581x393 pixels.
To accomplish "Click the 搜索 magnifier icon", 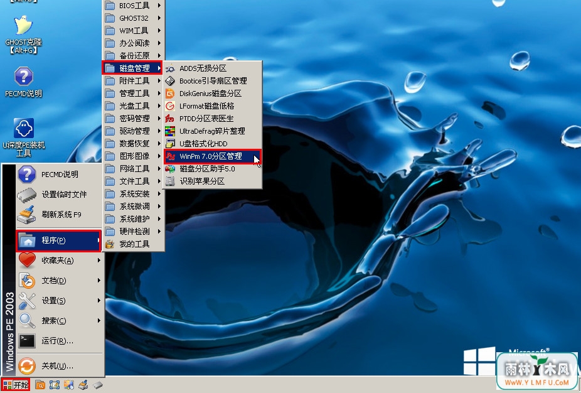I will [x=27, y=321].
